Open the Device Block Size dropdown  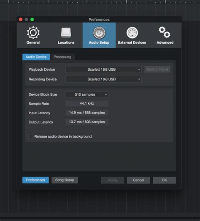[87, 94]
